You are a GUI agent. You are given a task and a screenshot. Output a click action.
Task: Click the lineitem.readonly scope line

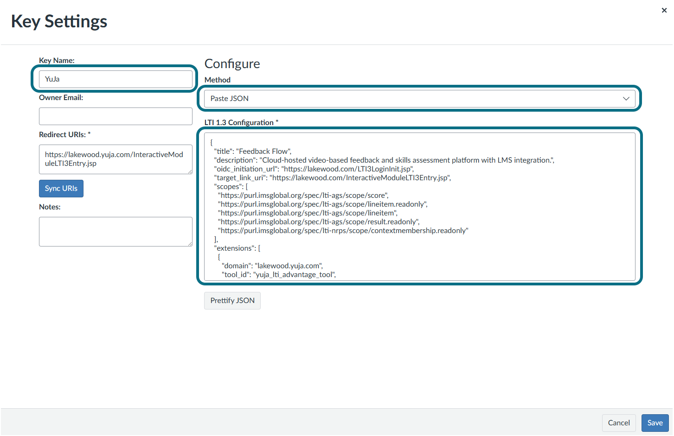pyautogui.click(x=323, y=204)
